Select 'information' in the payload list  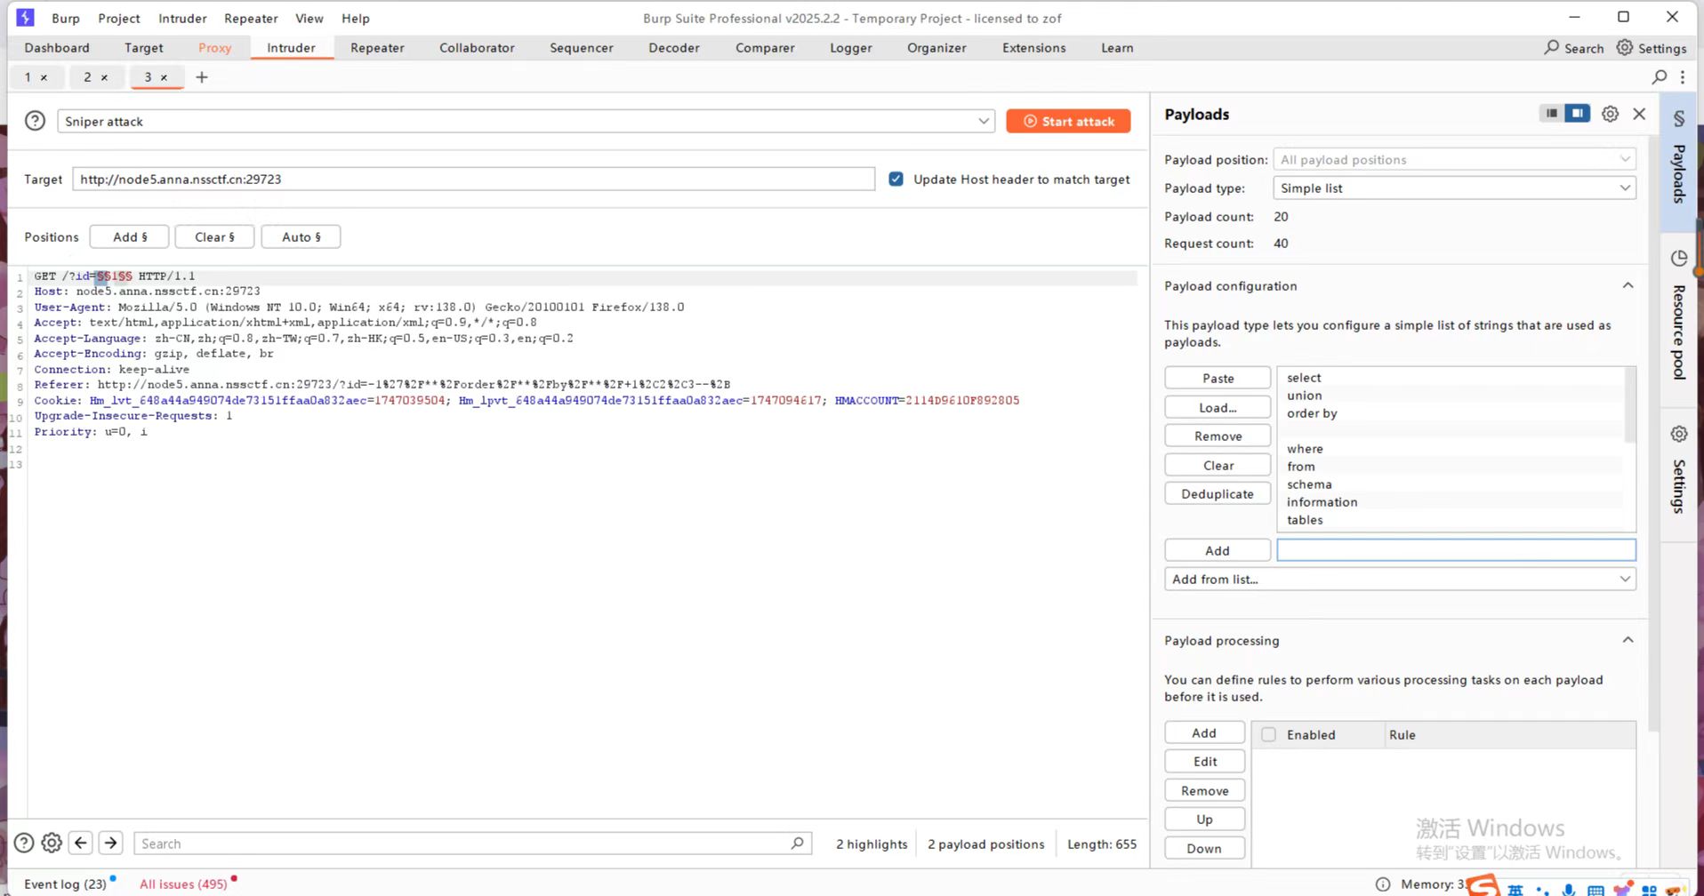[x=1322, y=502]
